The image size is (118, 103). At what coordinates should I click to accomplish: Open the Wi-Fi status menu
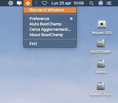[x=44, y=3]
